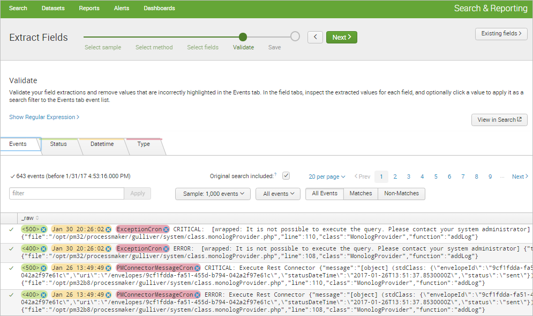The width and height of the screenshot is (533, 316).
Task: Switch to the Datetime field tab
Action: 102,144
